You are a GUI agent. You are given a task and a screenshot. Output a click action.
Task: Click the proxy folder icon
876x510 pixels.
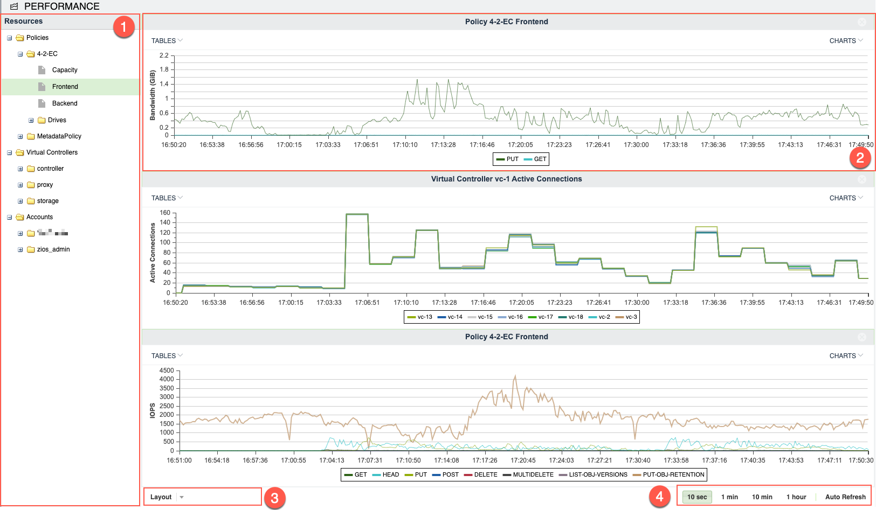31,185
